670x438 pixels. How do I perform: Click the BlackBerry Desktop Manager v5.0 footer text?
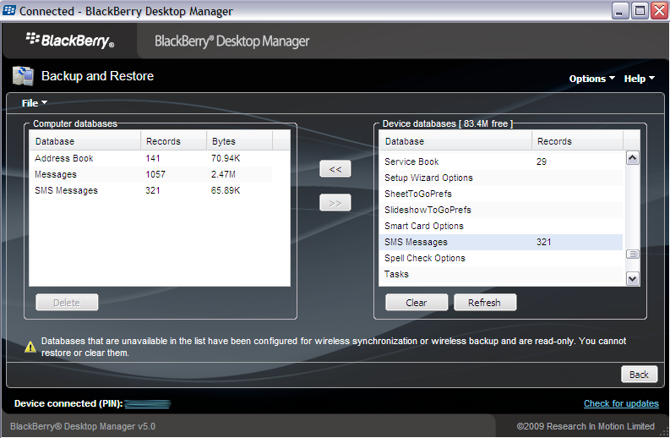(x=83, y=426)
